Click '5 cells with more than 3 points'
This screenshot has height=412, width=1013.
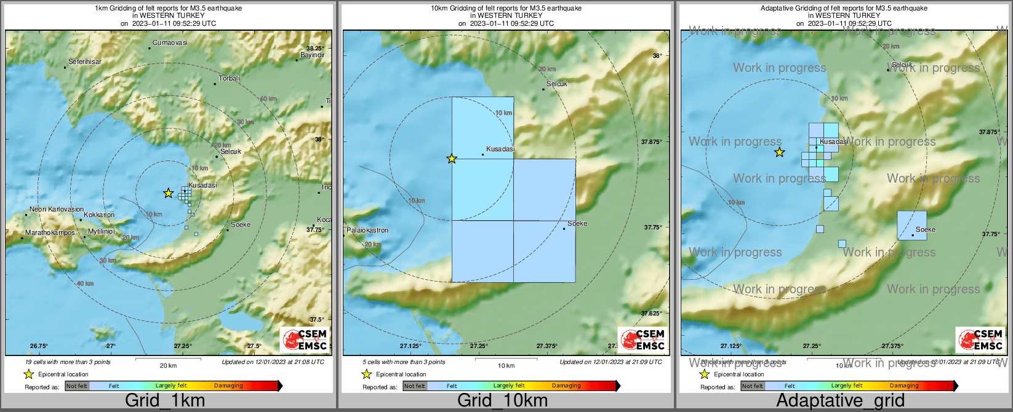403,362
